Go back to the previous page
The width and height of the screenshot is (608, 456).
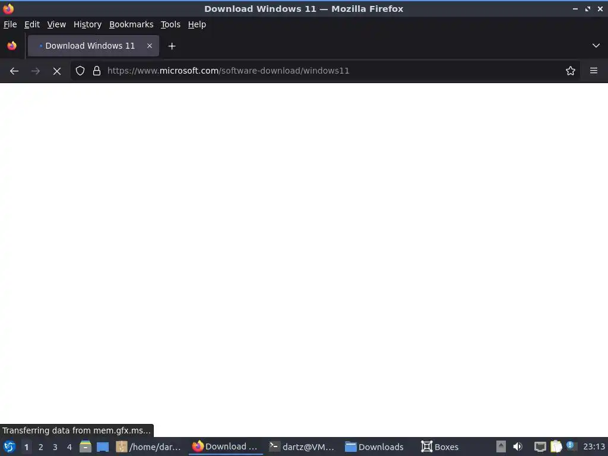point(14,71)
